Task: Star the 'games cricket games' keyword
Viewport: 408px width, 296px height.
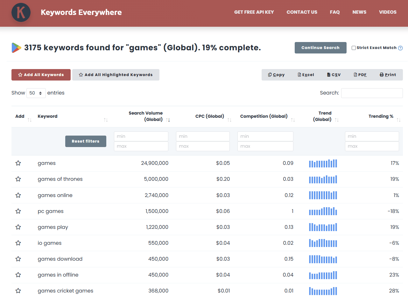Action: (18, 291)
